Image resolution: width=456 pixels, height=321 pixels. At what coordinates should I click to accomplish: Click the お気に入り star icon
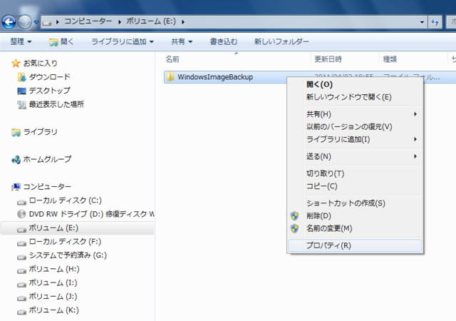[16, 63]
